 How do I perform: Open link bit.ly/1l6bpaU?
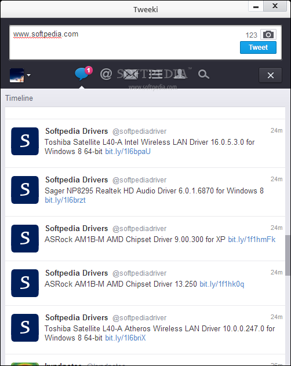[x=128, y=152]
